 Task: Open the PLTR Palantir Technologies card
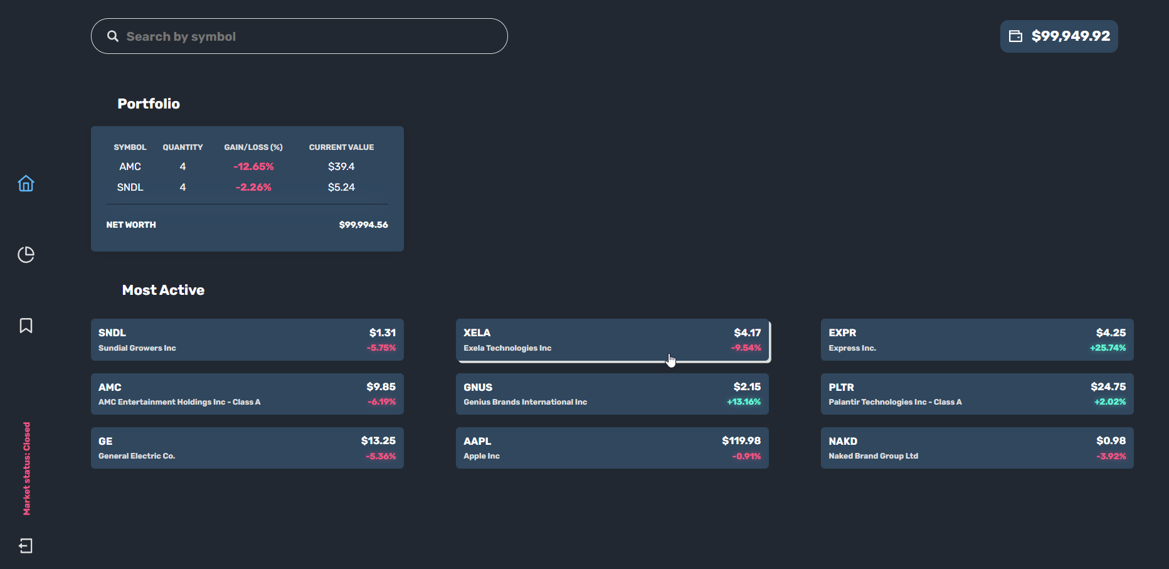click(x=977, y=394)
